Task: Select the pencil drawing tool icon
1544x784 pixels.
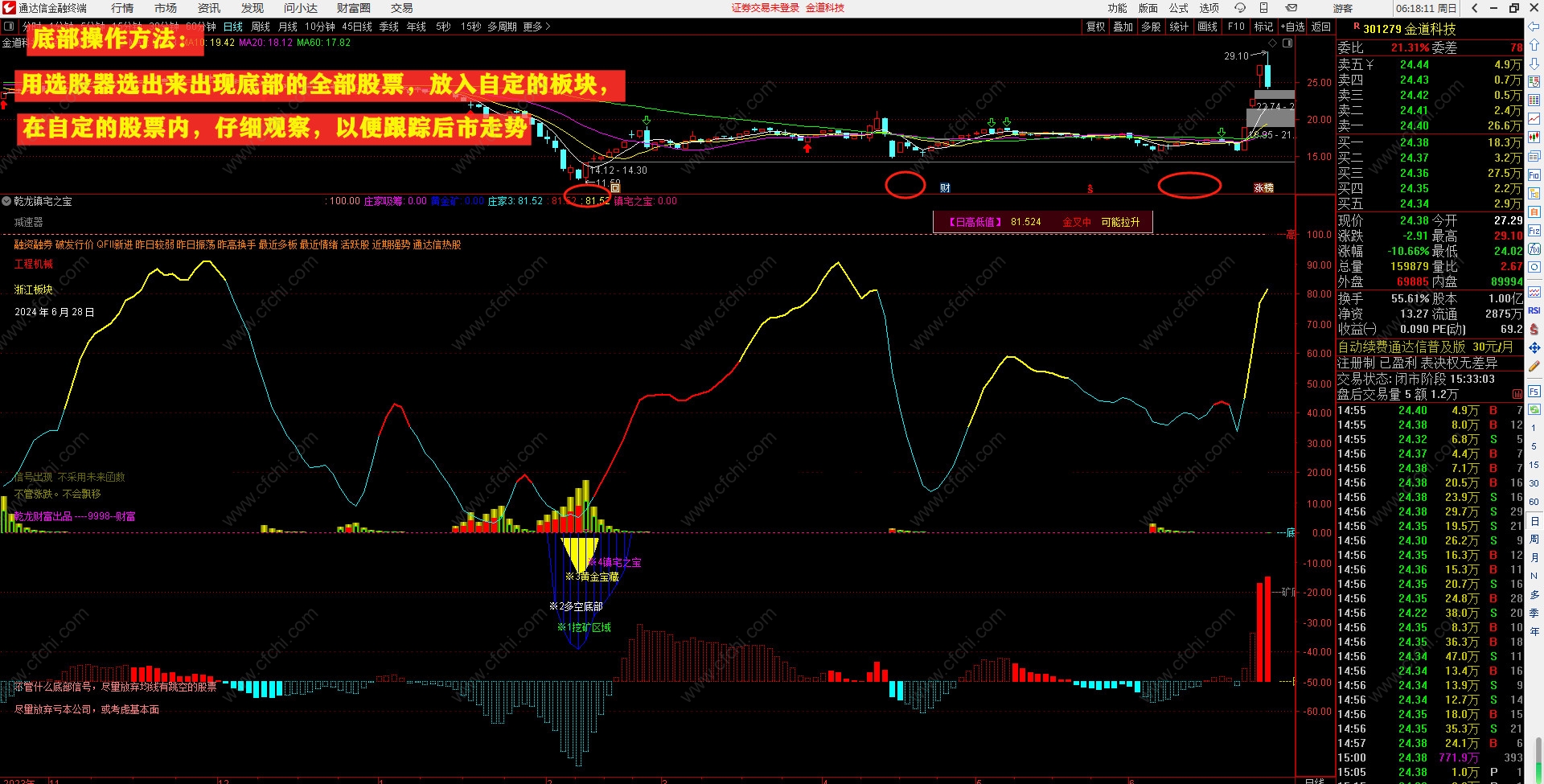Action: (1534, 367)
